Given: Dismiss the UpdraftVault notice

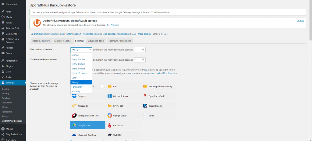Looking at the screenshot, I should 300,21.
